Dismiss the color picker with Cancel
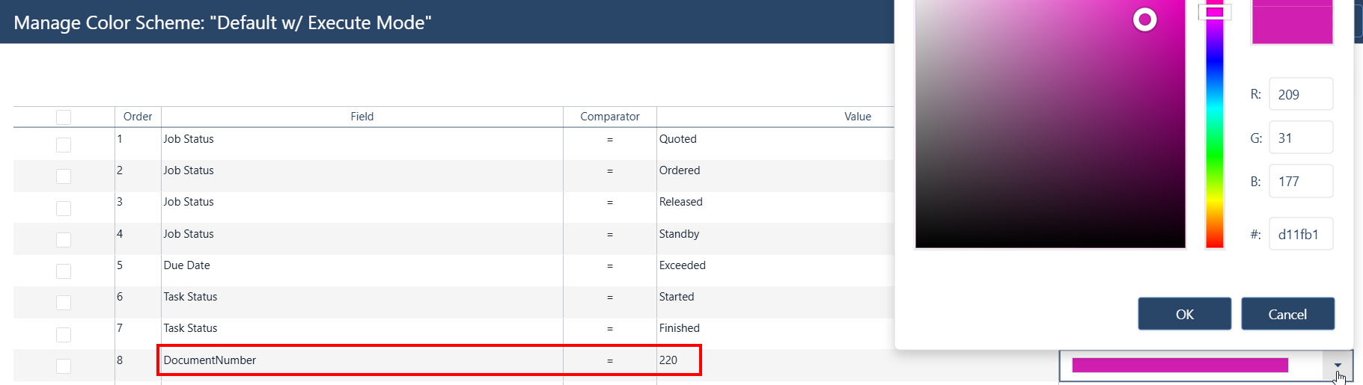This screenshot has width=1363, height=385. [x=1287, y=314]
